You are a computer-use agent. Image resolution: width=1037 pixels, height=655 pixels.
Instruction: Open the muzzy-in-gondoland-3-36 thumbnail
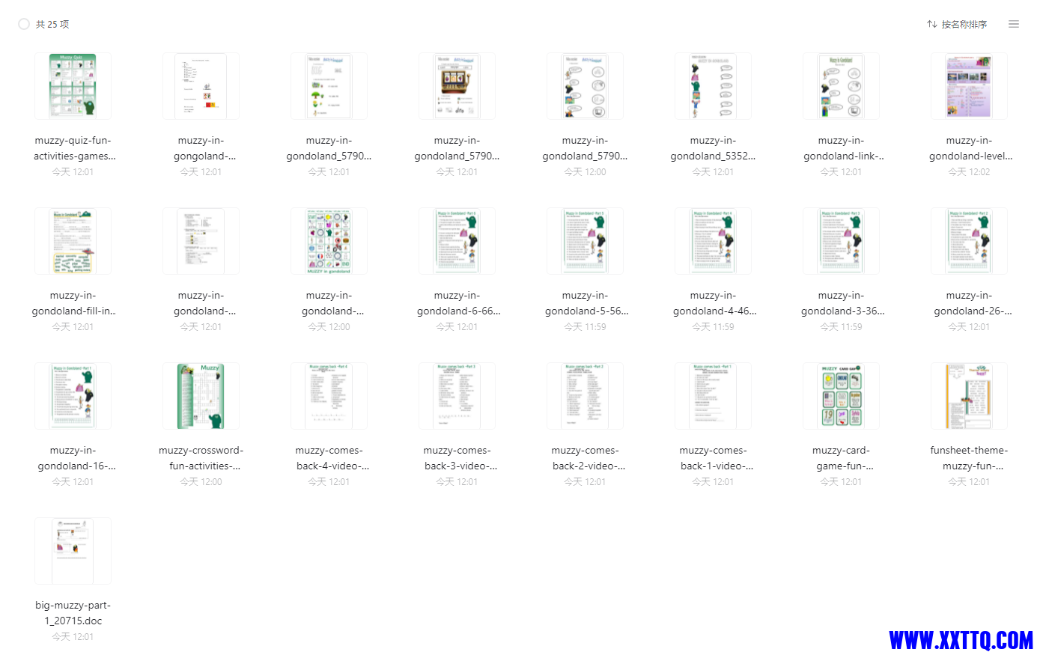(x=841, y=241)
